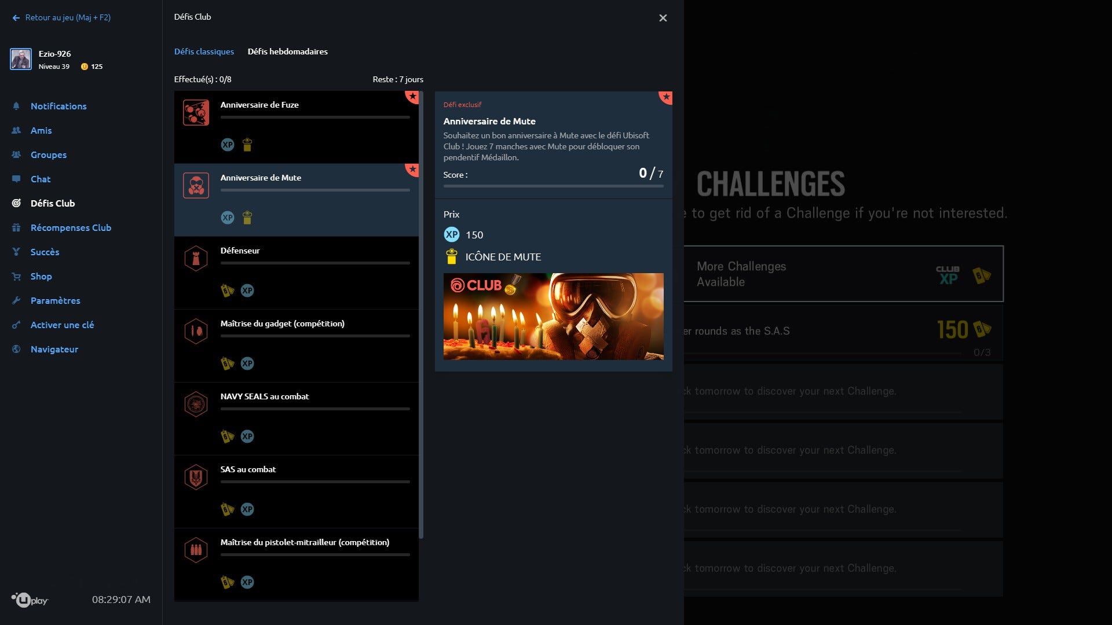Click the gold coin icon beside 125
Image resolution: width=1112 pixels, height=625 pixels.
click(85, 67)
